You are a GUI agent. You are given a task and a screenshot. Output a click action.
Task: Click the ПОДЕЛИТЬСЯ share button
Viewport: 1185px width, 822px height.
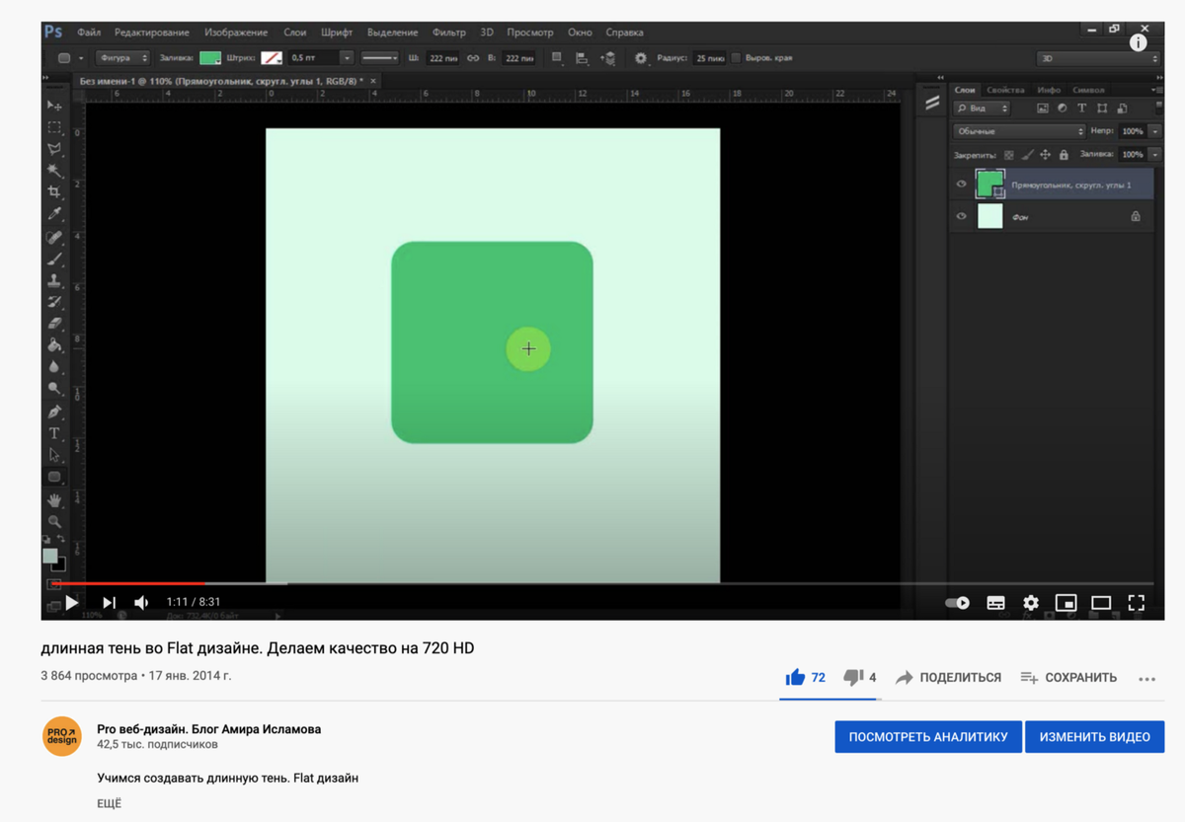[948, 677]
